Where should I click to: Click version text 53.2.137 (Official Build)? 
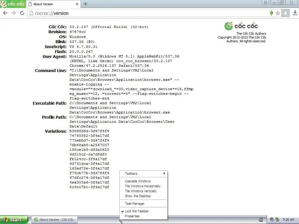click(98, 27)
